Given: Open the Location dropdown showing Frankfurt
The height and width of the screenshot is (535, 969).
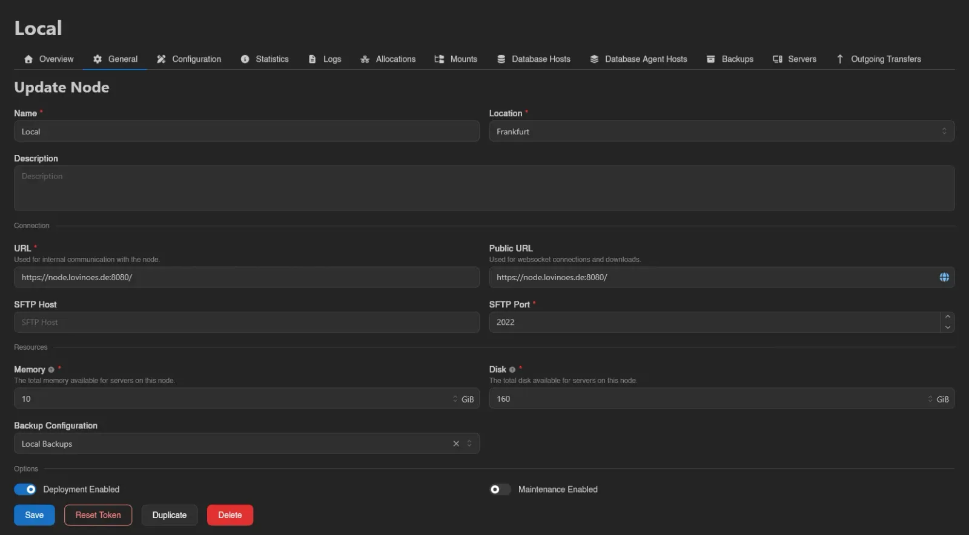Looking at the screenshot, I should [x=722, y=131].
